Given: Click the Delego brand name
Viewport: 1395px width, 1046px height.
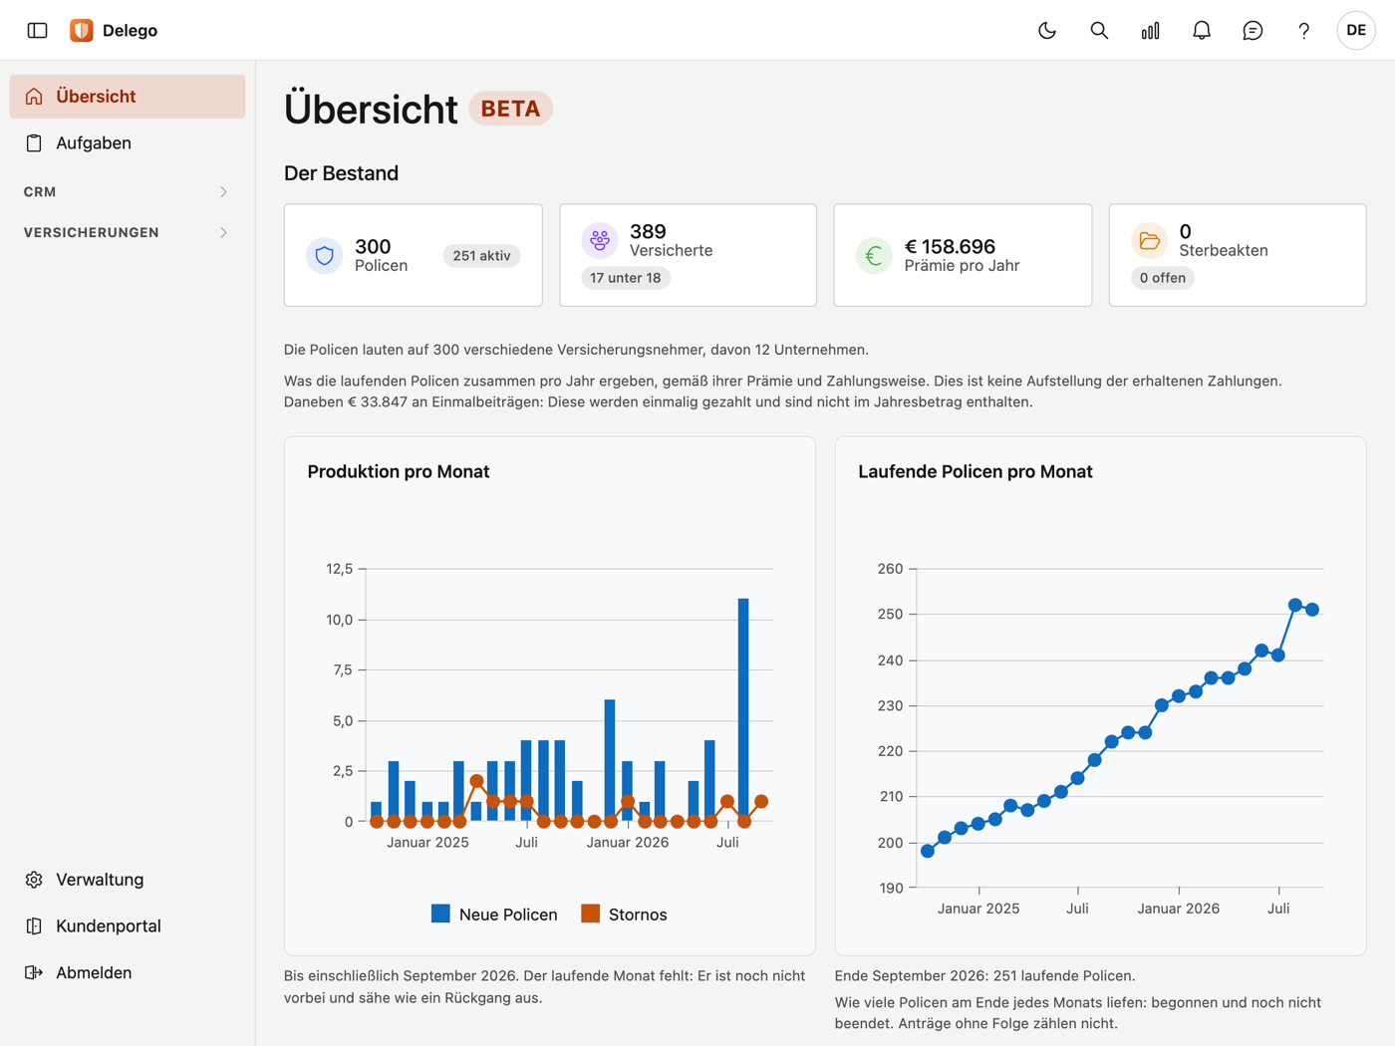Looking at the screenshot, I should click(130, 30).
